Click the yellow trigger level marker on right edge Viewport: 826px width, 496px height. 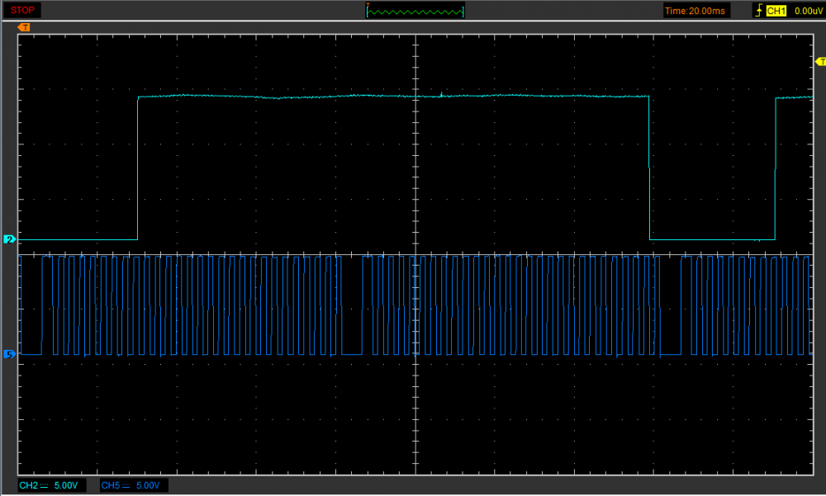819,62
